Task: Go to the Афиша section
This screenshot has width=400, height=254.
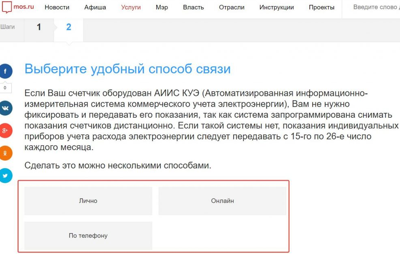Action: coord(95,7)
